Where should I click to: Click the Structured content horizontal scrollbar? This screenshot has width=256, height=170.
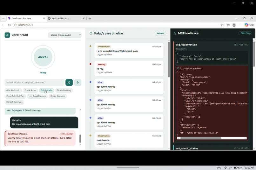point(201,138)
